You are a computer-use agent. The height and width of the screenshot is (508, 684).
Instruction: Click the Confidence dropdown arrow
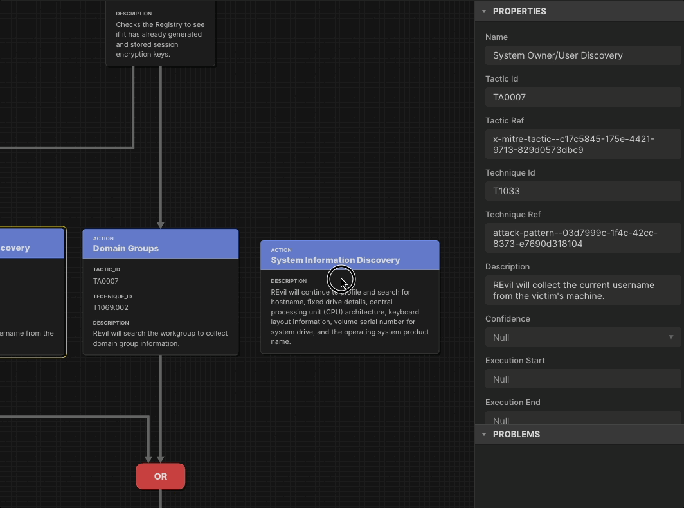point(672,337)
